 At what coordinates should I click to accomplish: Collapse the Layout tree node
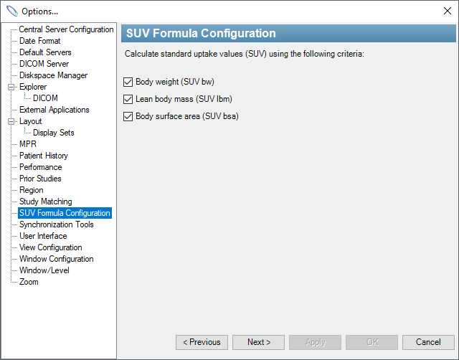[11, 121]
